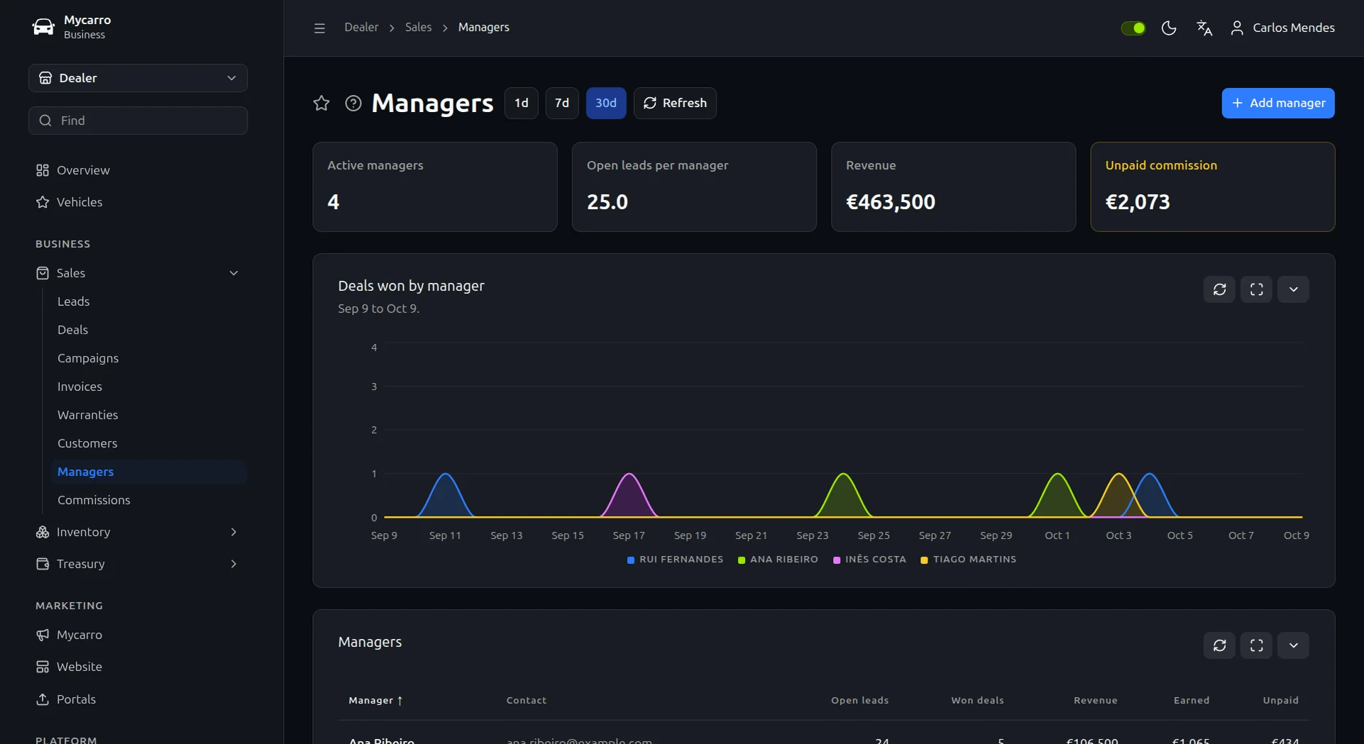Select the 30d time range
Viewport: 1364px width, 744px height.
606,103
